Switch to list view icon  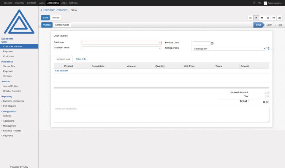[x=251, y=18]
